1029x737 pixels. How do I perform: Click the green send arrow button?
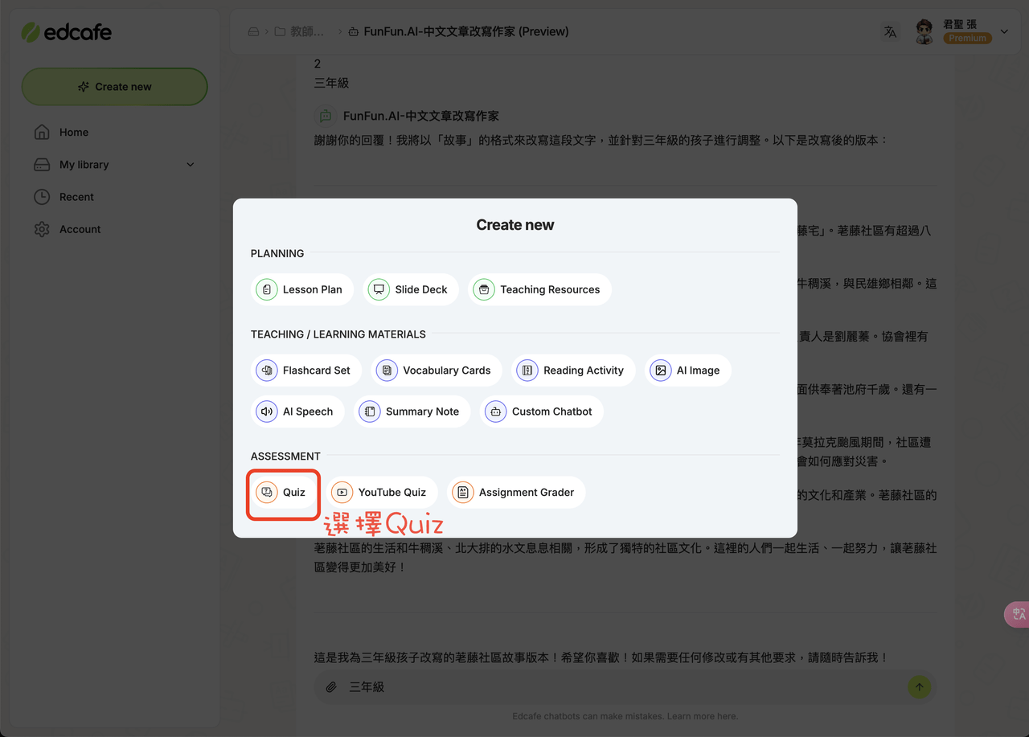(919, 686)
